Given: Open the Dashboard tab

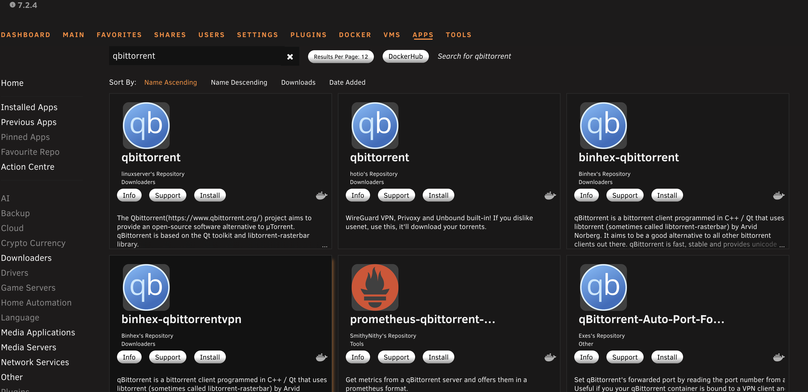Looking at the screenshot, I should (x=25, y=35).
